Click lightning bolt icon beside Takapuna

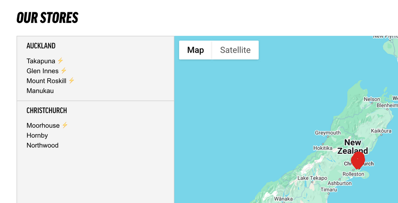[60, 61]
